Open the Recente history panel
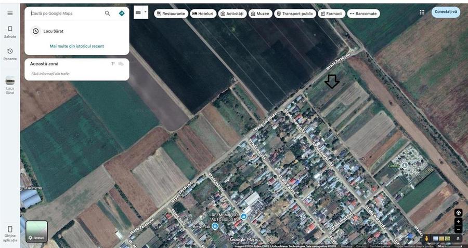This screenshot has height=248, width=468. pyautogui.click(x=10, y=54)
